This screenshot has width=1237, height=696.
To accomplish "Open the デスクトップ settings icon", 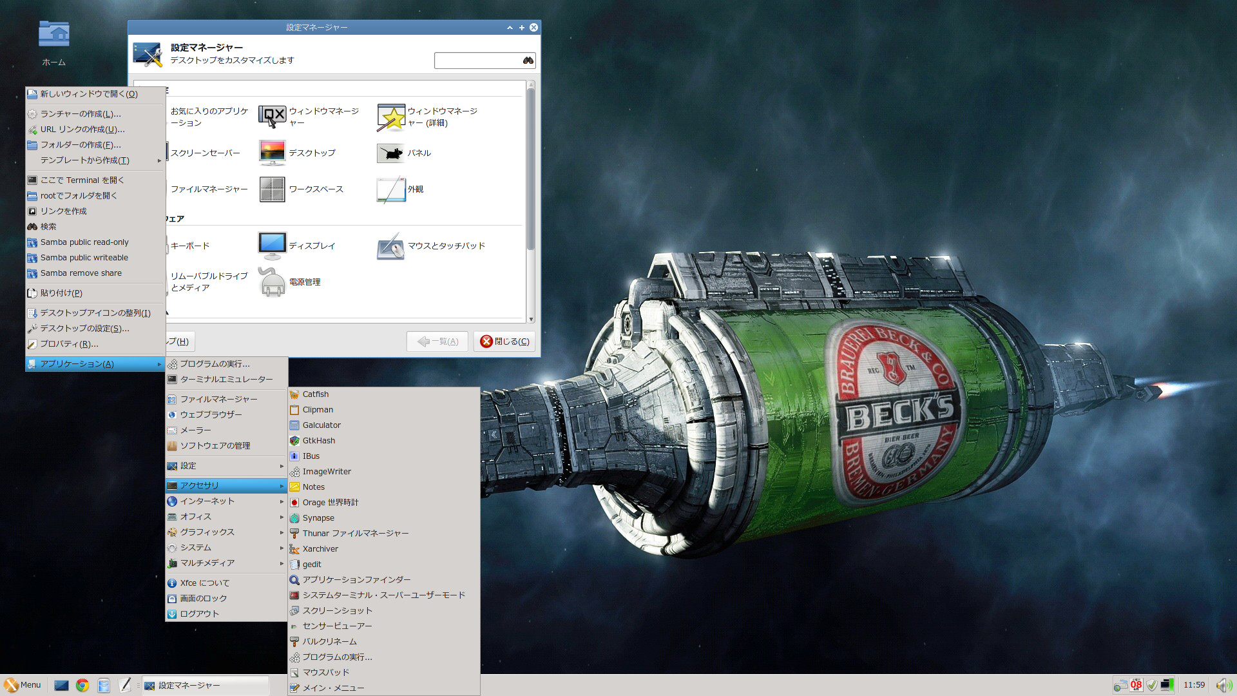I will (272, 153).
